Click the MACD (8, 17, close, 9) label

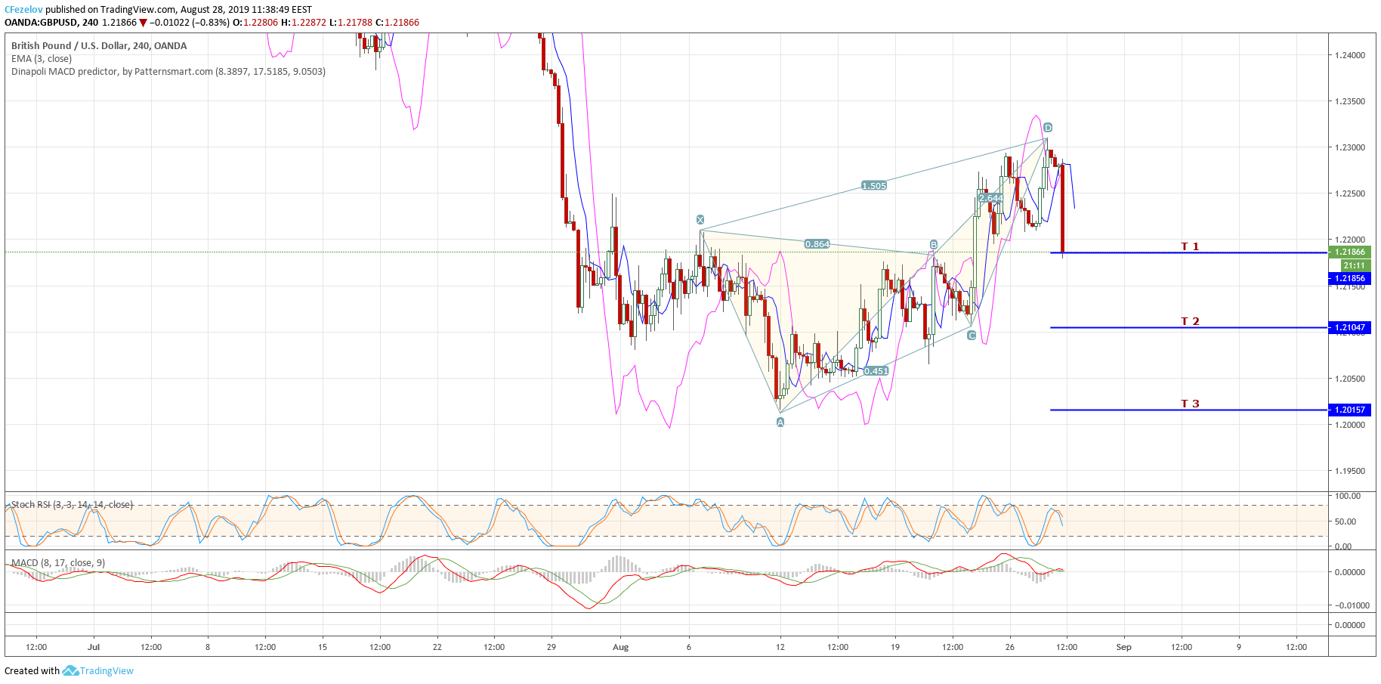pos(58,562)
